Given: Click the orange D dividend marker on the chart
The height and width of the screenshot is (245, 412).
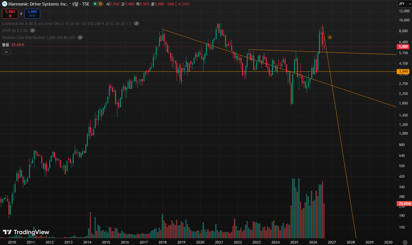Looking at the screenshot, I should pyautogui.click(x=330, y=37).
